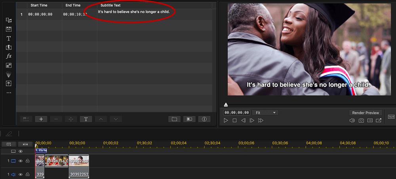
Task: Click subtitle start time 00;00;00;00 cell
Action: (x=40, y=14)
